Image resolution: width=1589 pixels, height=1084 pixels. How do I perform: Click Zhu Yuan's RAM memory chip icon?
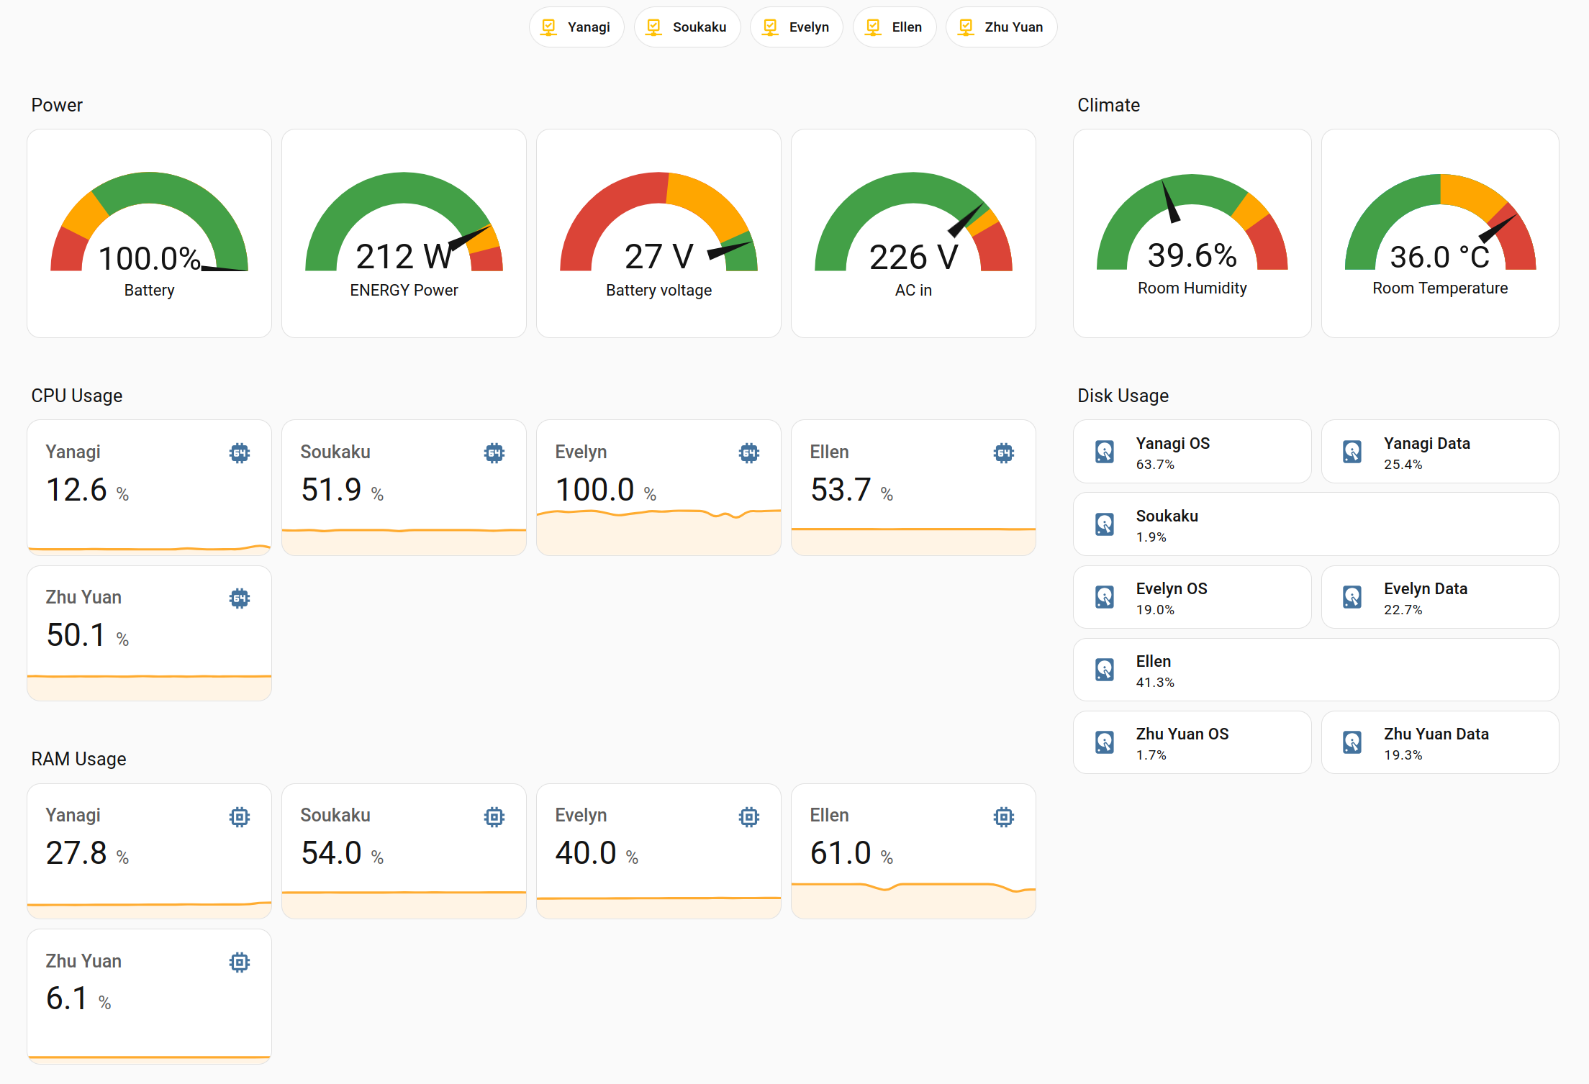pyautogui.click(x=240, y=962)
